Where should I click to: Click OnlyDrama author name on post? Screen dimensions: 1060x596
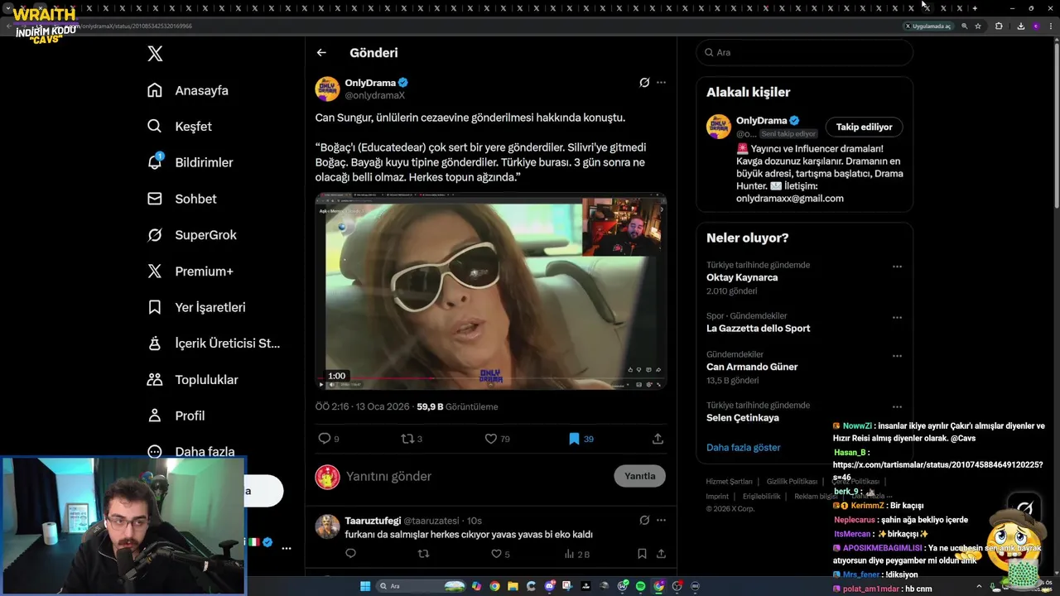click(x=370, y=83)
